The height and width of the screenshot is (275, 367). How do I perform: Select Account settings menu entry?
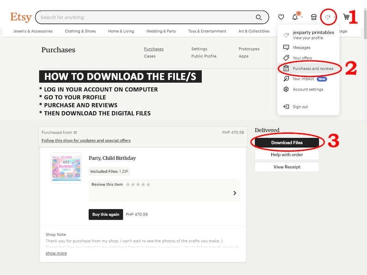tap(308, 89)
